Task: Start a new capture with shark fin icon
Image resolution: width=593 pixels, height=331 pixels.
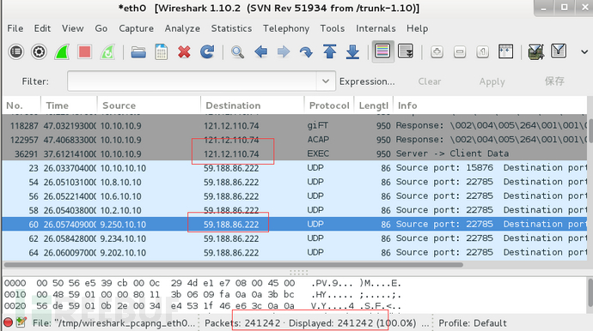Action: tap(62, 51)
